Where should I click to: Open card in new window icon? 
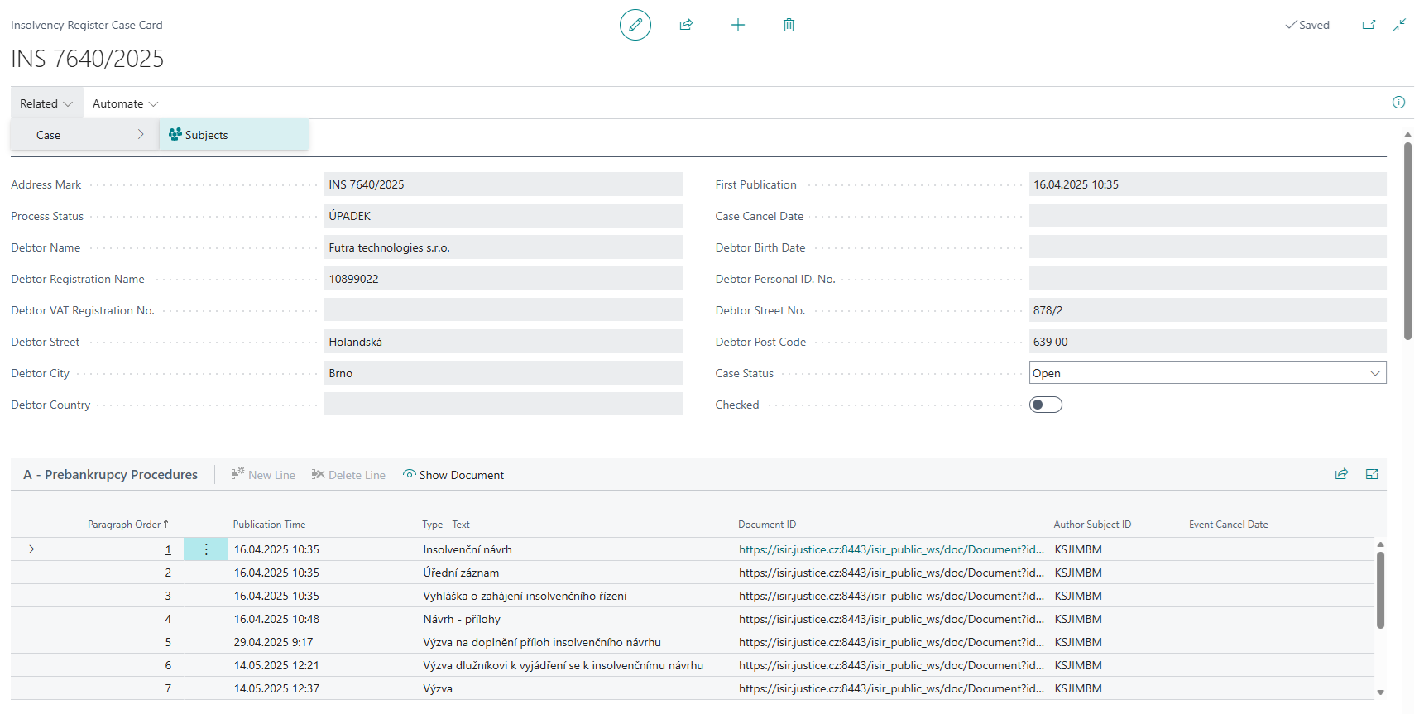click(1369, 25)
